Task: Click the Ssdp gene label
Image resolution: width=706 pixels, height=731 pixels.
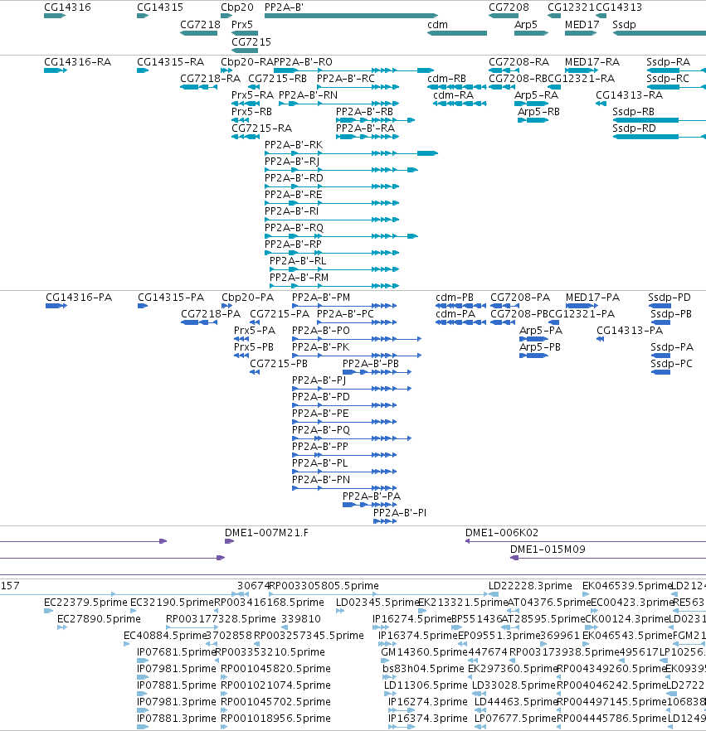Action: [x=624, y=25]
